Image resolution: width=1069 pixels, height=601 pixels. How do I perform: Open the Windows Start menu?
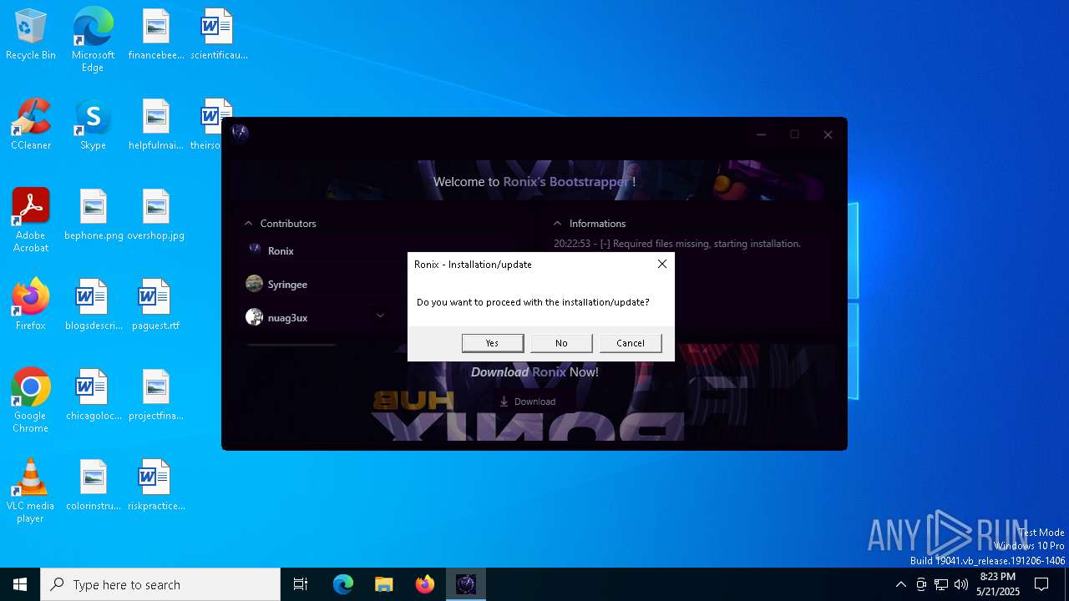[x=20, y=584]
